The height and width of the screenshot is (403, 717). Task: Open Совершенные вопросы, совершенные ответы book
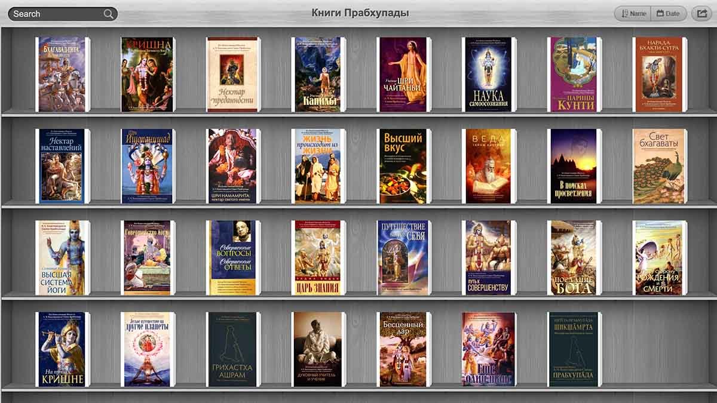click(233, 258)
